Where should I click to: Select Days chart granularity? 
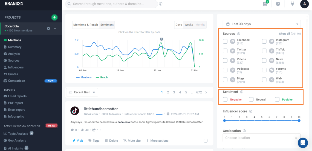179,25
